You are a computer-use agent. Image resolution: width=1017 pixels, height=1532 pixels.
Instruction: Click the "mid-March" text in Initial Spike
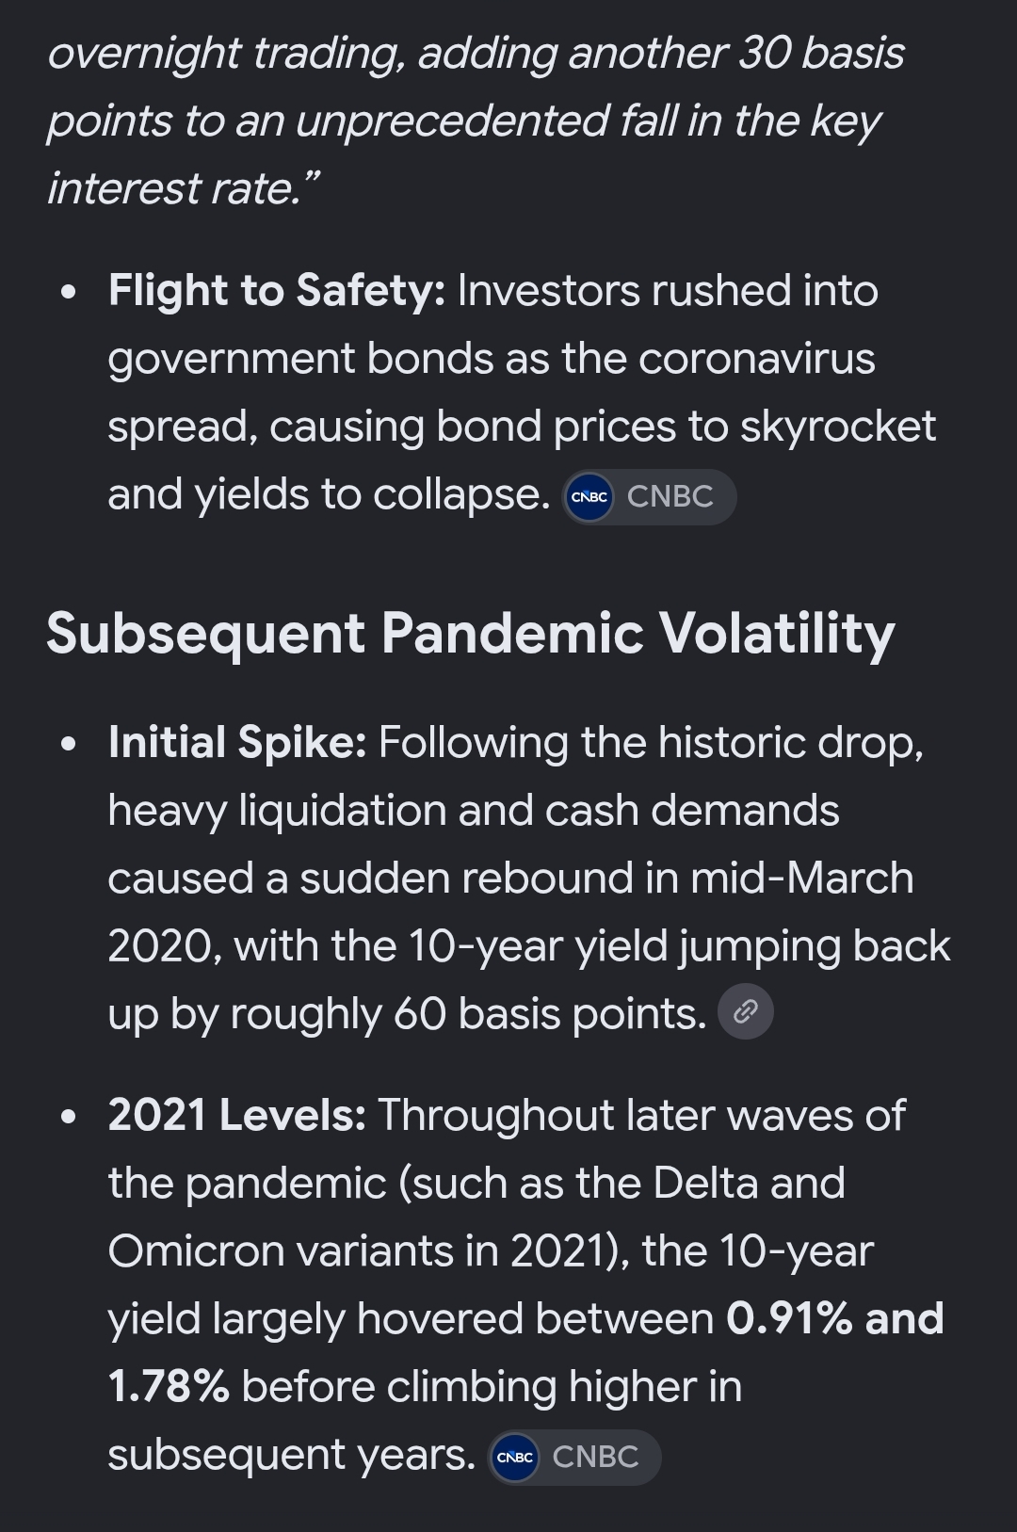pos(802,878)
